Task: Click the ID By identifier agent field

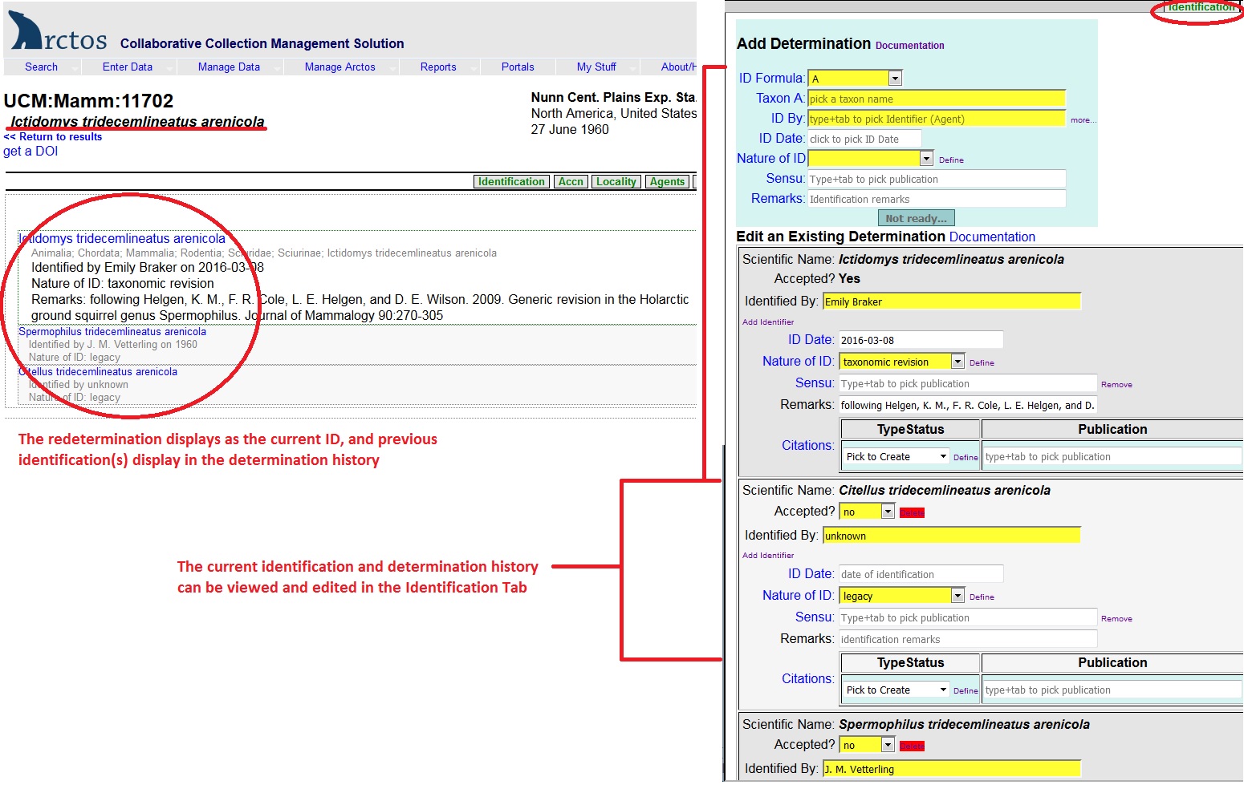Action: [x=937, y=119]
